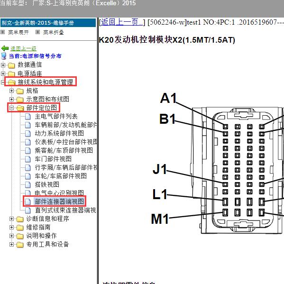Click the 搭铁视图 document icon

click(x=27, y=184)
